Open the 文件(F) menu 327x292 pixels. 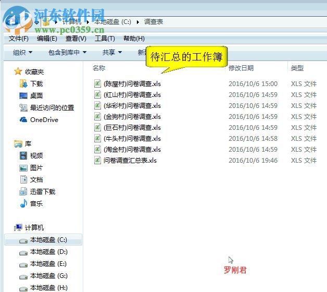(19, 39)
